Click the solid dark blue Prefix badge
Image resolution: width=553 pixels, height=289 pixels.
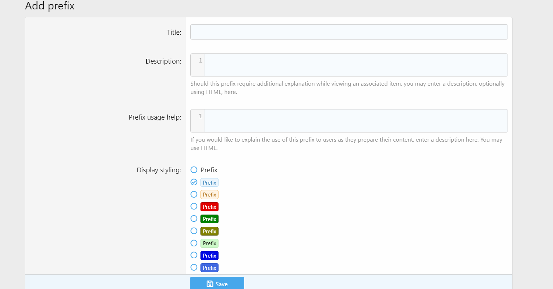[209, 256]
